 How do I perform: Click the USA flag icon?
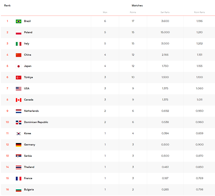[19, 89]
